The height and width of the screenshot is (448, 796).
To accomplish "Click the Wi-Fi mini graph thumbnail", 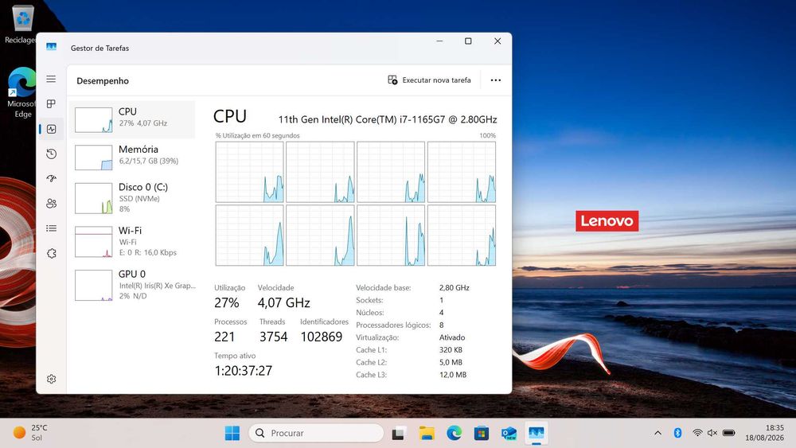I will point(93,241).
